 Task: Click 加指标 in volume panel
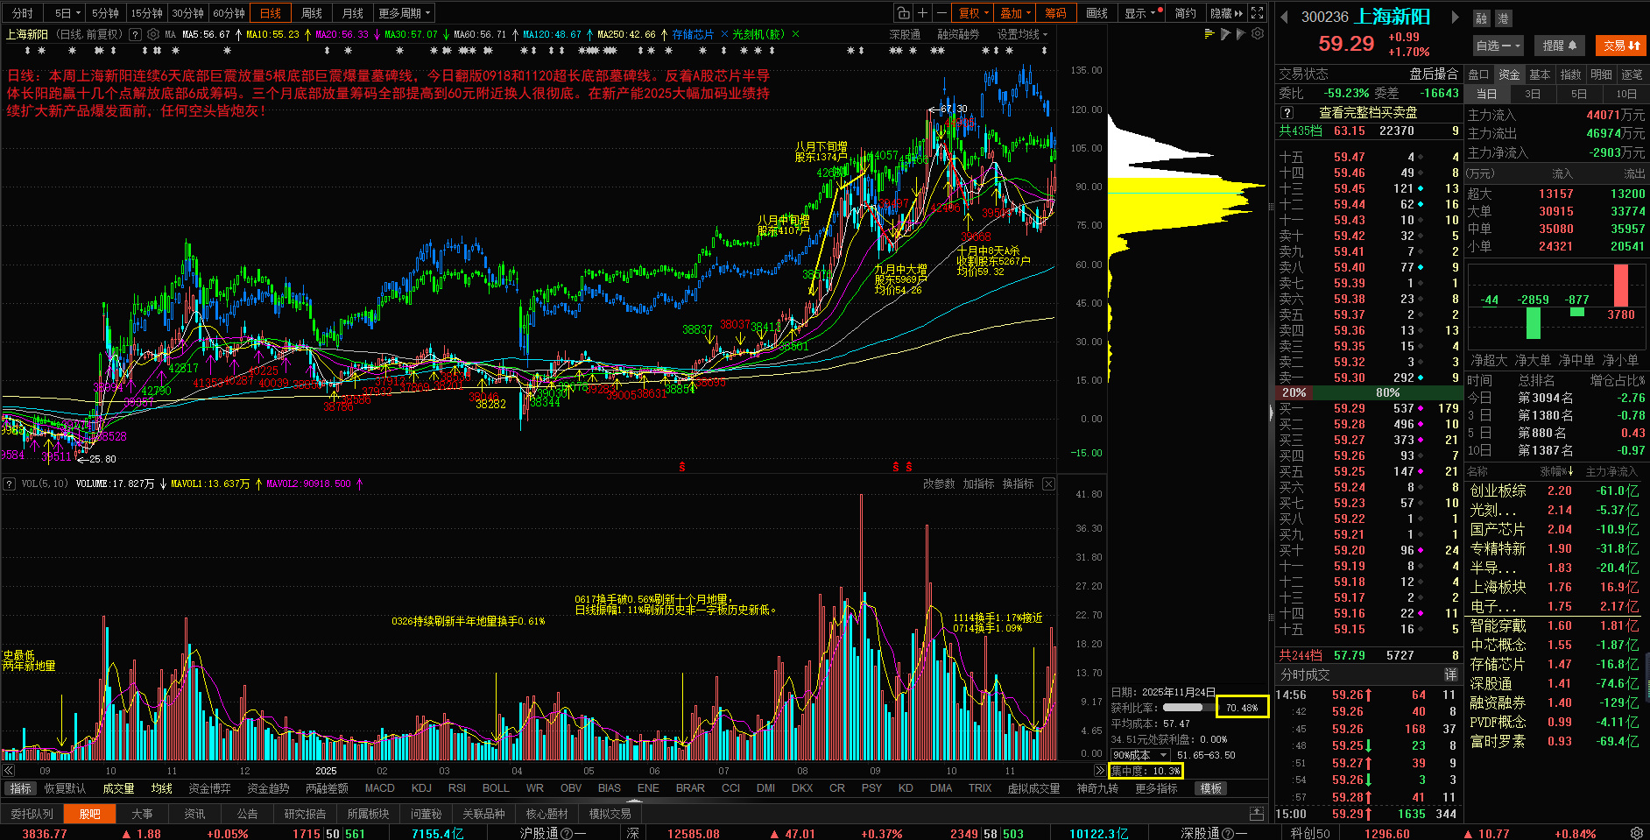click(x=978, y=484)
